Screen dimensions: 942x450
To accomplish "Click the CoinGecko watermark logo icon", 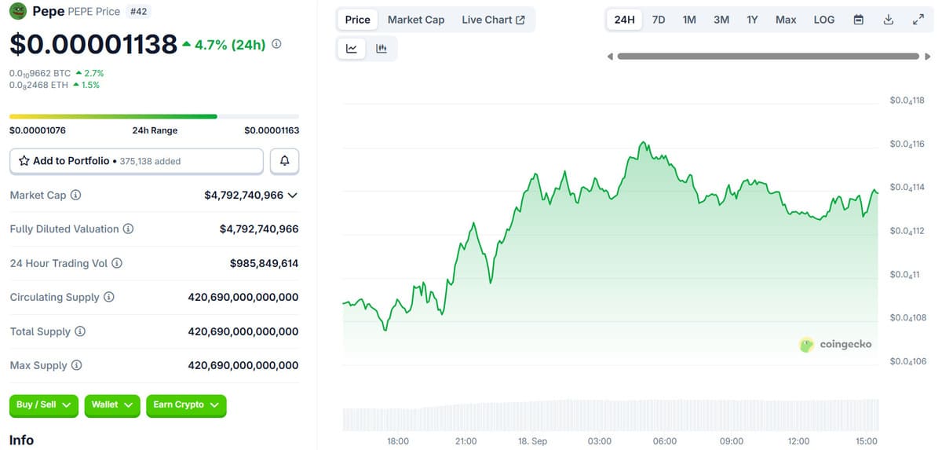I will 806,345.
